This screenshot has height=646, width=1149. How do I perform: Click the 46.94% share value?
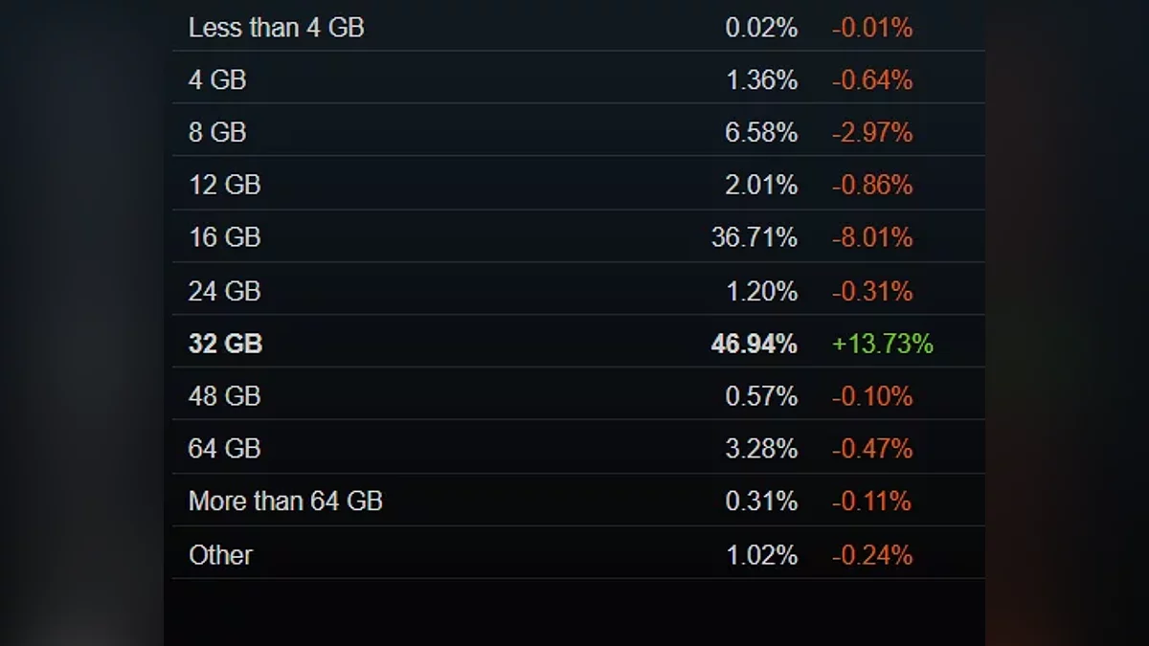754,344
